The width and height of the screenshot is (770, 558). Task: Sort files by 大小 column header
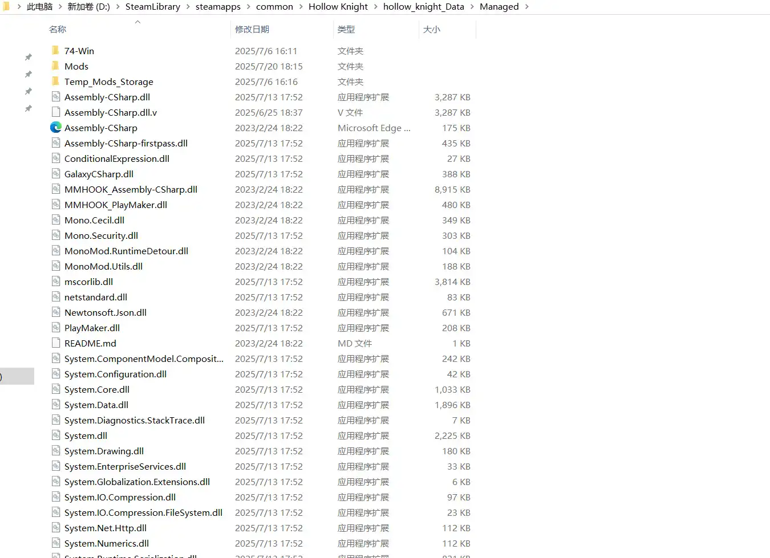coord(431,29)
